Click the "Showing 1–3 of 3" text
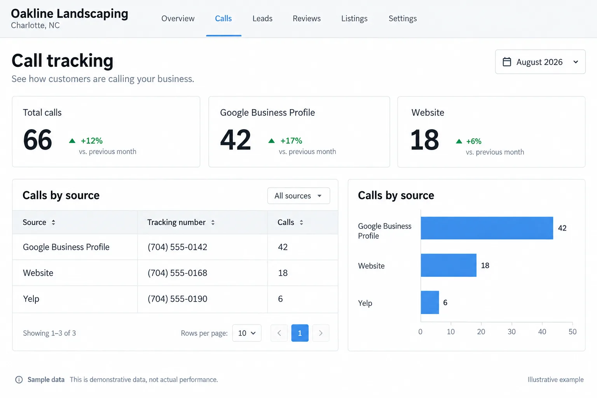597x398 pixels. pyautogui.click(x=49, y=333)
